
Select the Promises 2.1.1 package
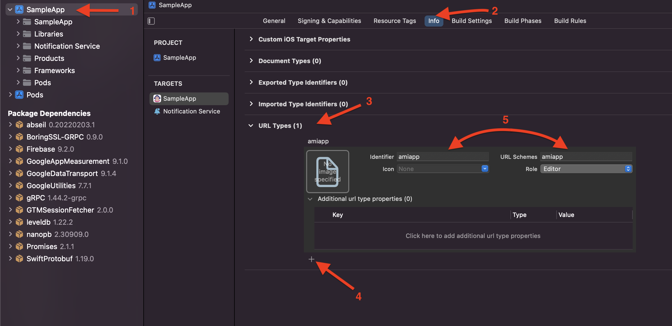[72, 247]
